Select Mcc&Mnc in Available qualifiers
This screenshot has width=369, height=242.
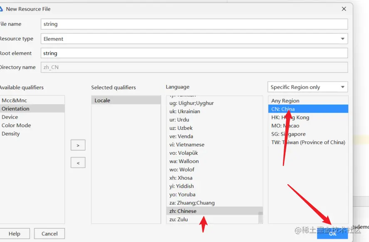click(x=32, y=101)
